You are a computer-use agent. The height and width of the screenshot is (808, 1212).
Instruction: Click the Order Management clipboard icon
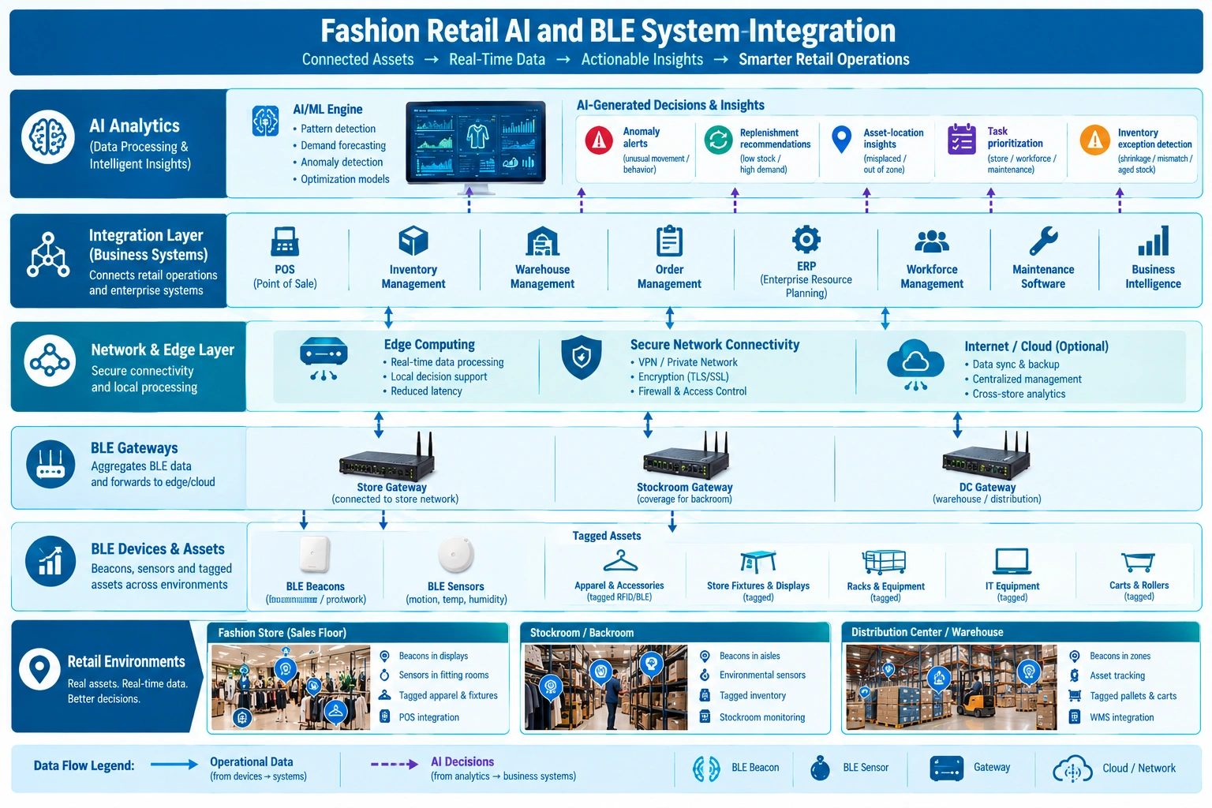[x=669, y=241]
